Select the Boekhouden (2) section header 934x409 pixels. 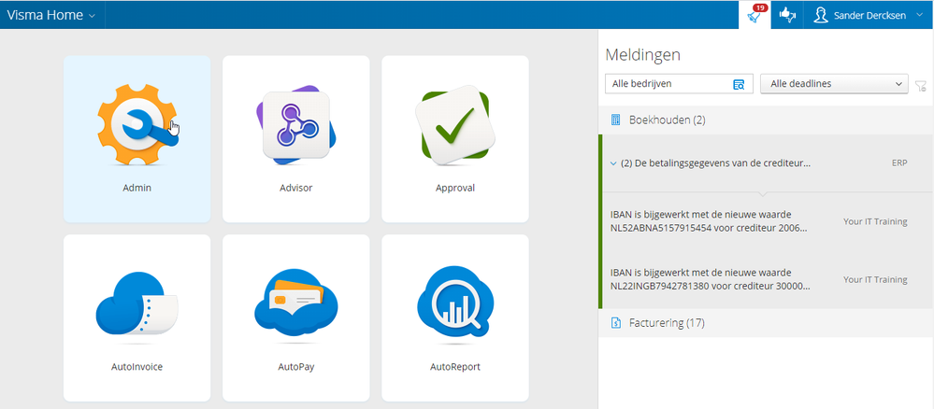(667, 120)
